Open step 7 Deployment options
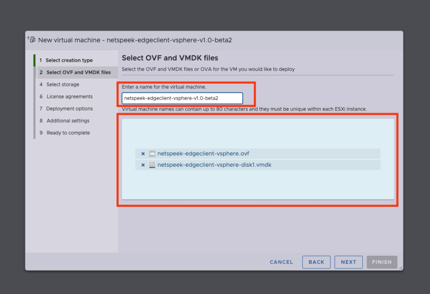Screen dimensions: 430x294 point(69,109)
